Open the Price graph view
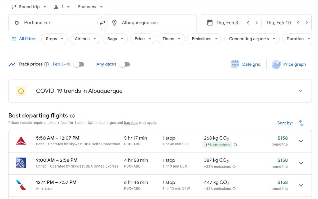The height and width of the screenshot is (199, 318). 289,64
